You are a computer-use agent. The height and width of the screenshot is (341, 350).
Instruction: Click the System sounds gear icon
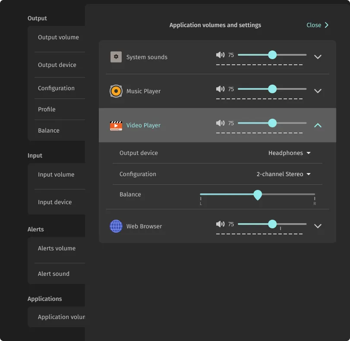click(x=116, y=57)
